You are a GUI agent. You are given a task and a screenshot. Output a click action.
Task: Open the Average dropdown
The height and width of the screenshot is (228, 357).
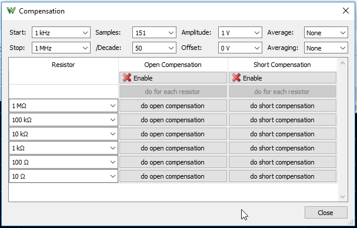point(326,32)
